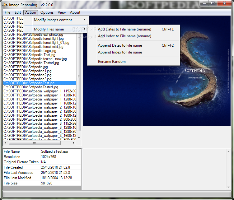
Task: Select softpedia_wallpaper_3_1600x12 file row
Action: pyautogui.click(x=40, y=136)
